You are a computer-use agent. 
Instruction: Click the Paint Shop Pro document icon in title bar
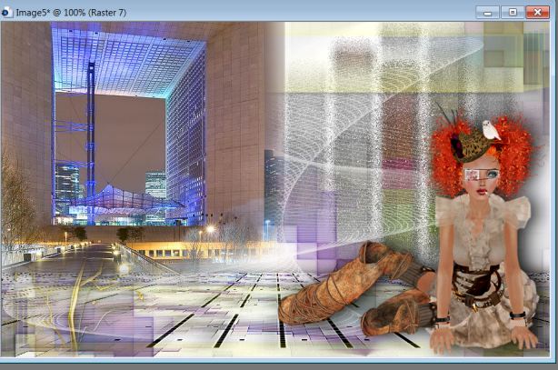click(x=6, y=13)
